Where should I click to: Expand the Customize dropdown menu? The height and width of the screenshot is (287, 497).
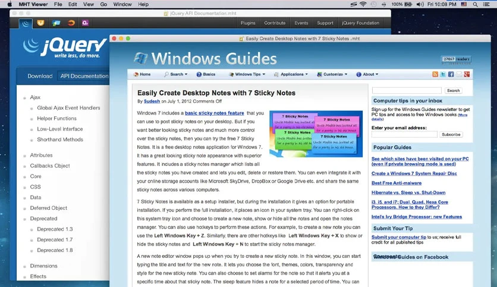point(332,74)
